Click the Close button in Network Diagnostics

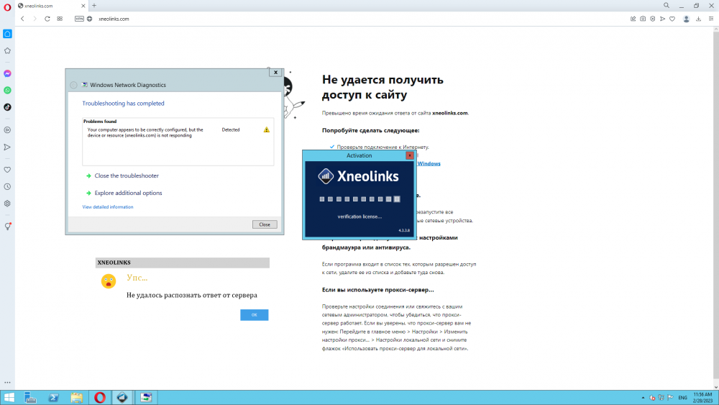(265, 224)
